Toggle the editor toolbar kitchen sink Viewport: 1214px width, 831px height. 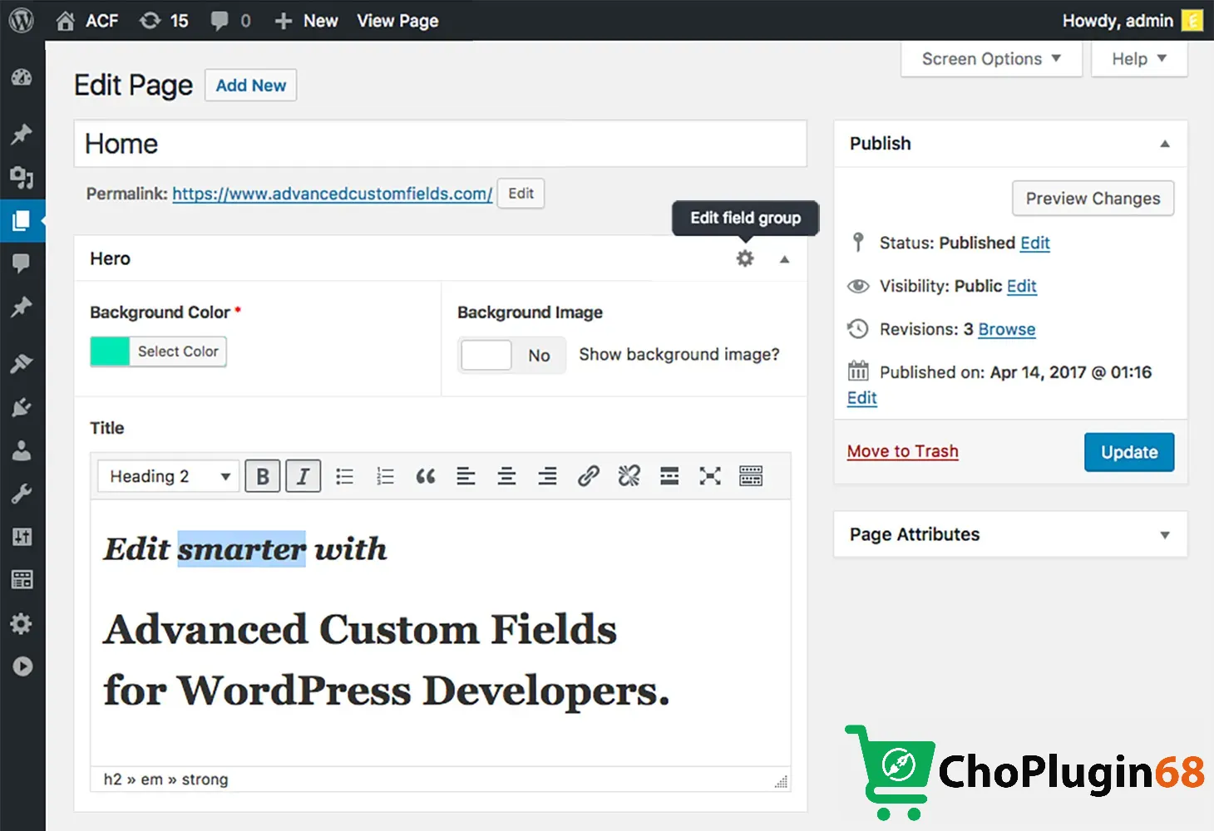tap(751, 476)
